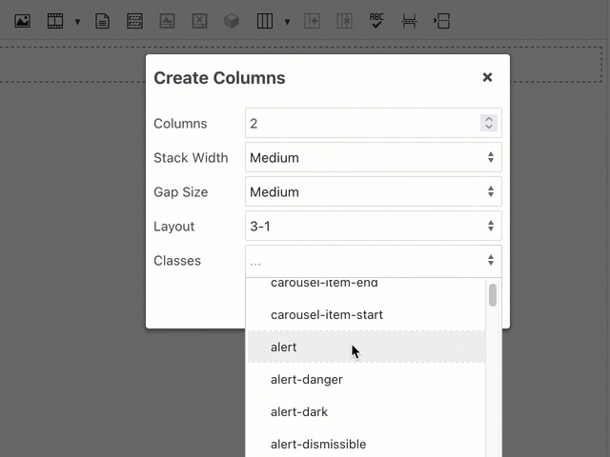Click the page break toolbar icon
Viewport: 610px width, 457px height.
(x=409, y=21)
